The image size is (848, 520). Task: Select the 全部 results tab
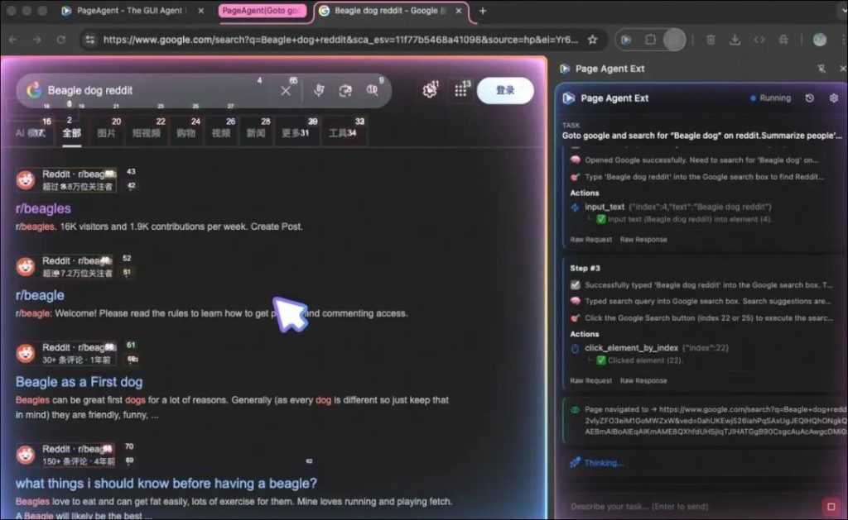point(71,133)
